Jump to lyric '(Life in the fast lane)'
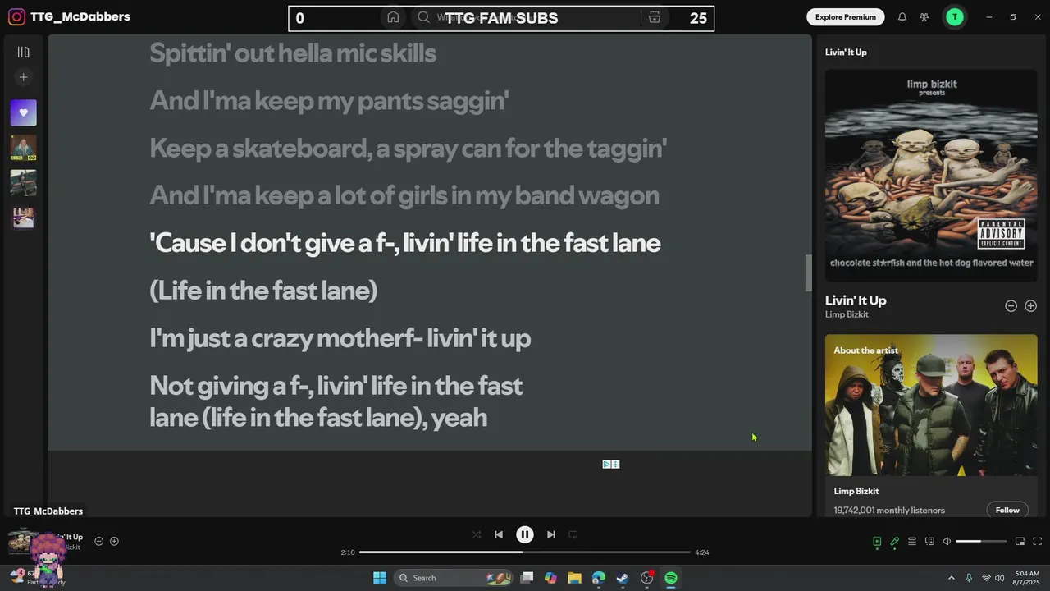The height and width of the screenshot is (591, 1050). click(x=263, y=291)
